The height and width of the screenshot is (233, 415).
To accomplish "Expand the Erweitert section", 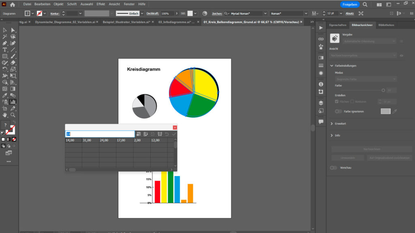I will [332, 124].
